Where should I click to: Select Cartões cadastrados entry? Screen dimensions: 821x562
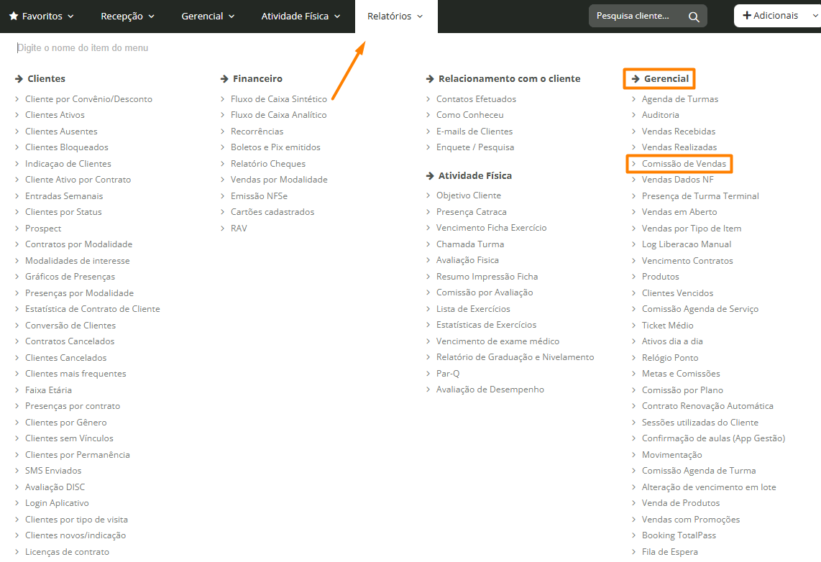(x=272, y=212)
